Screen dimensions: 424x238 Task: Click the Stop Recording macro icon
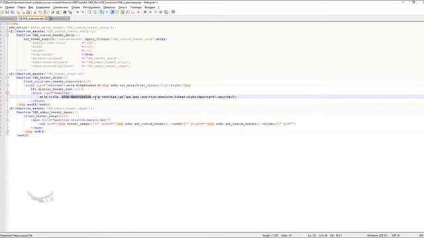(x=150, y=12)
